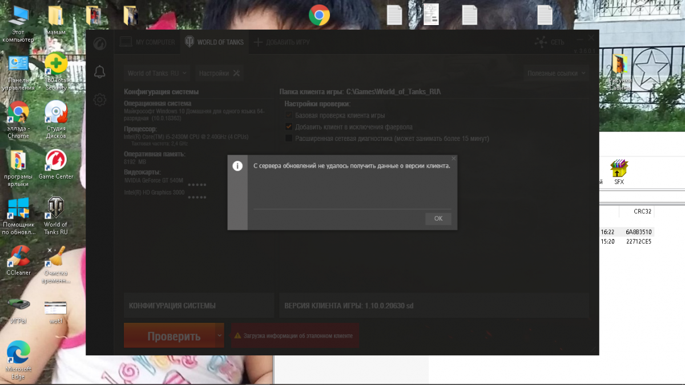The height and width of the screenshot is (385, 685).
Task: Open the мамам folder on desktop
Action: [56, 21]
